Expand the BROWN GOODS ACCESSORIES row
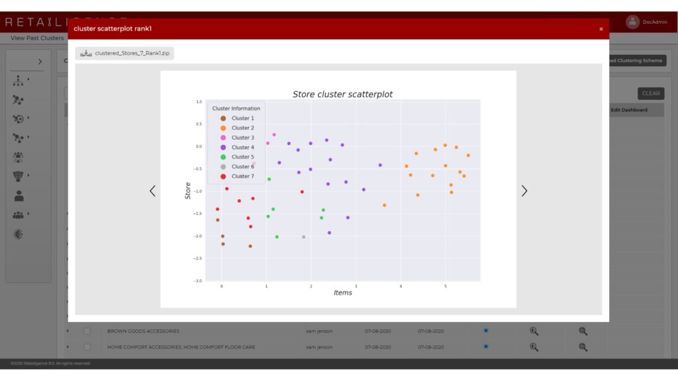Image resolution: width=678 pixels, height=381 pixels. [68, 331]
